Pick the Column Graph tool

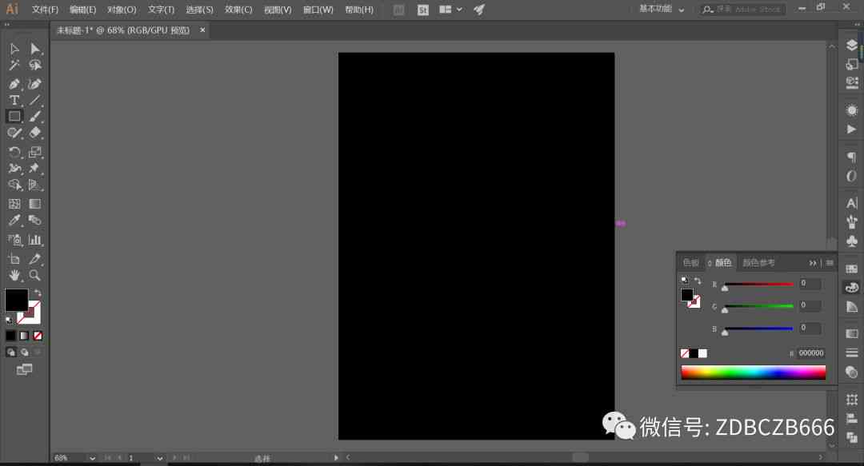coord(34,240)
